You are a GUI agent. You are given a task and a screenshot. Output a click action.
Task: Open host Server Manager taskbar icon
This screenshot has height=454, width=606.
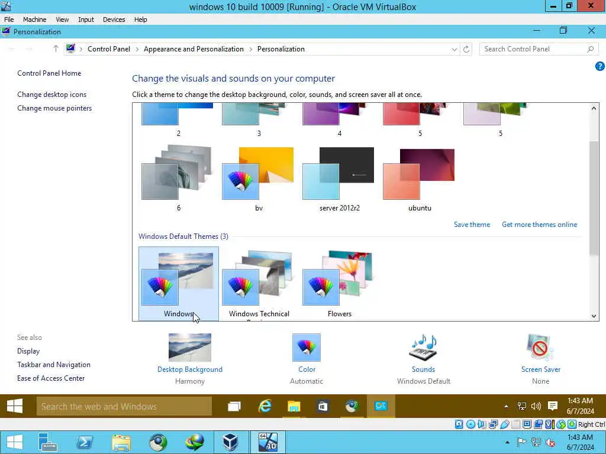tap(47, 442)
